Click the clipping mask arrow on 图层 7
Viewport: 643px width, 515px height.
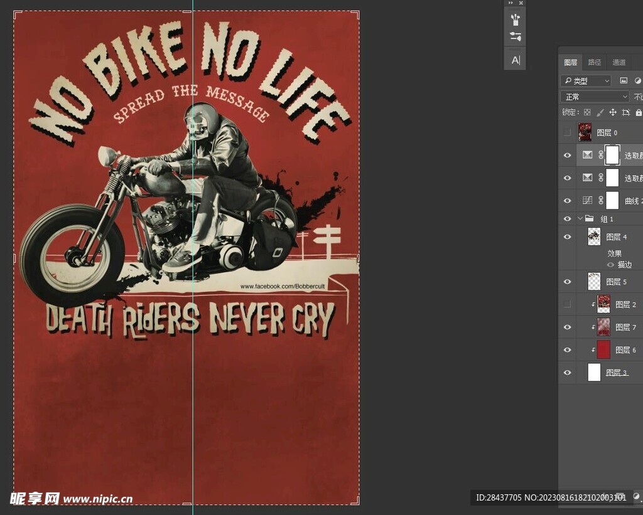[593, 327]
